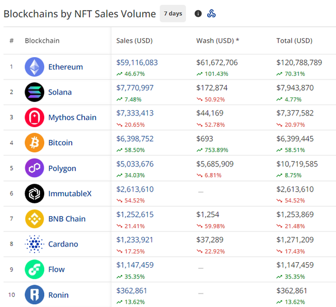Open the info icon beside 7 days

click(x=198, y=13)
